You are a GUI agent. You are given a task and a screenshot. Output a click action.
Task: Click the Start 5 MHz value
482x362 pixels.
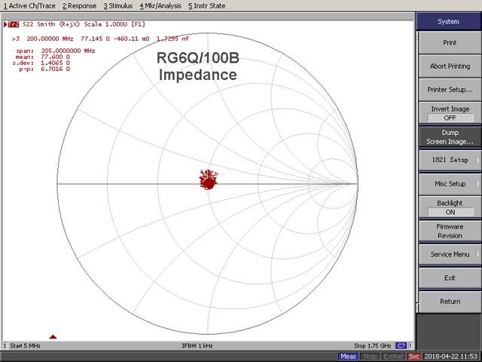25,345
